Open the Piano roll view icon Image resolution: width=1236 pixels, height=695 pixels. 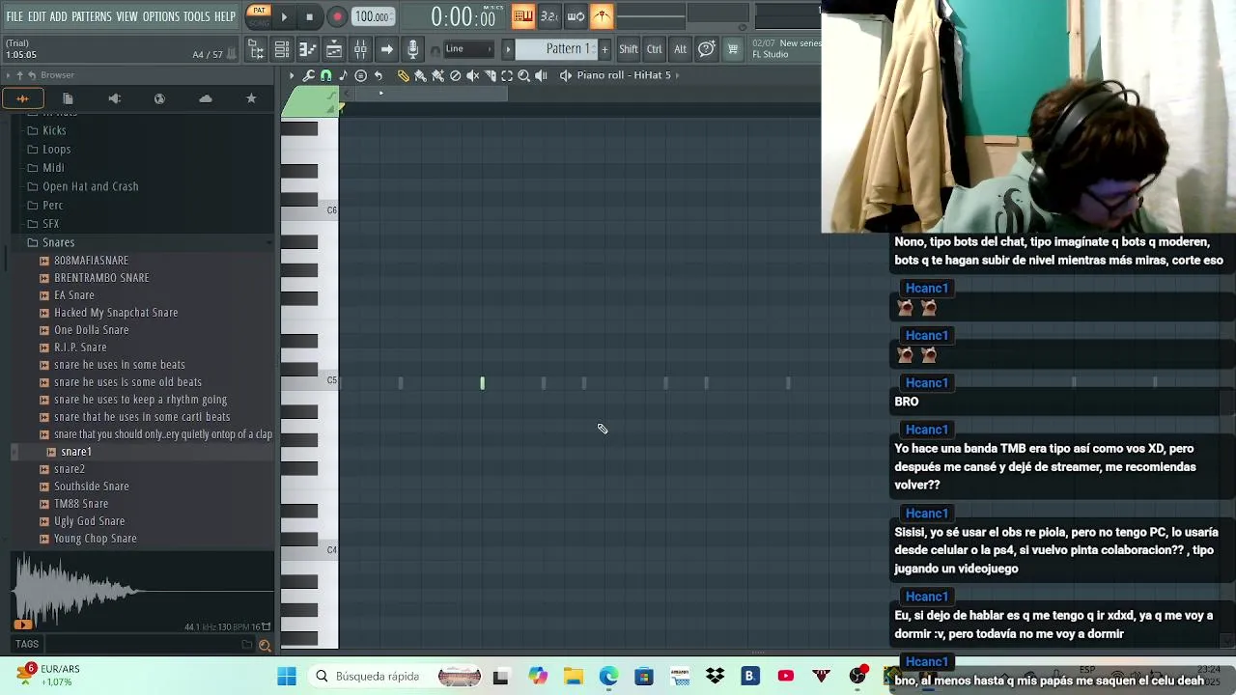coord(308,49)
